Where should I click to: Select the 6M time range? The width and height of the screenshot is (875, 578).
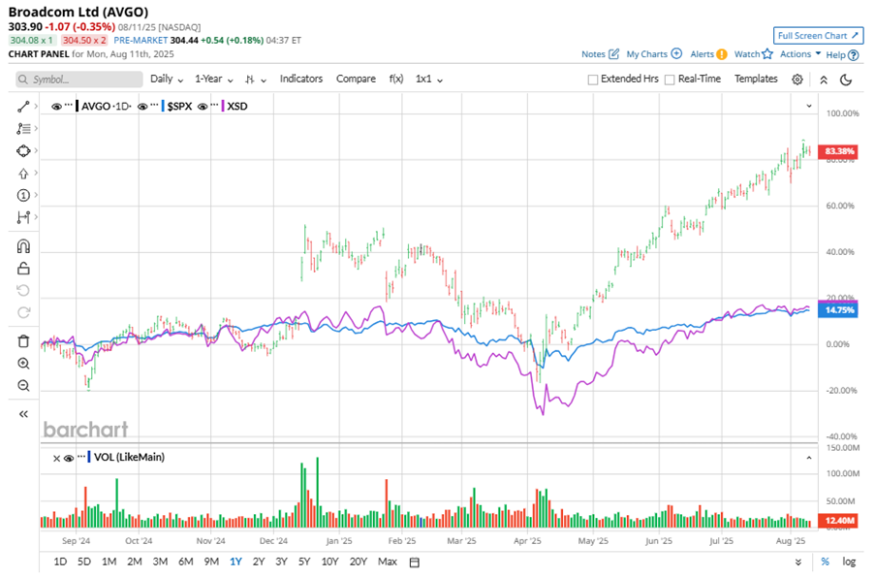click(x=185, y=562)
